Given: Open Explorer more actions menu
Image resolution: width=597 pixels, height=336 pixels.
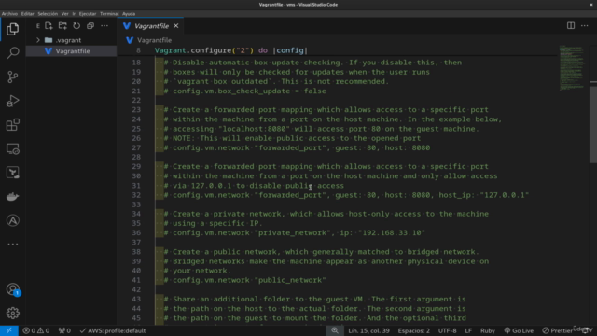Looking at the screenshot, I should coord(104,26).
